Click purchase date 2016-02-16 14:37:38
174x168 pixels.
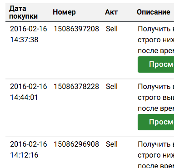click(29, 35)
